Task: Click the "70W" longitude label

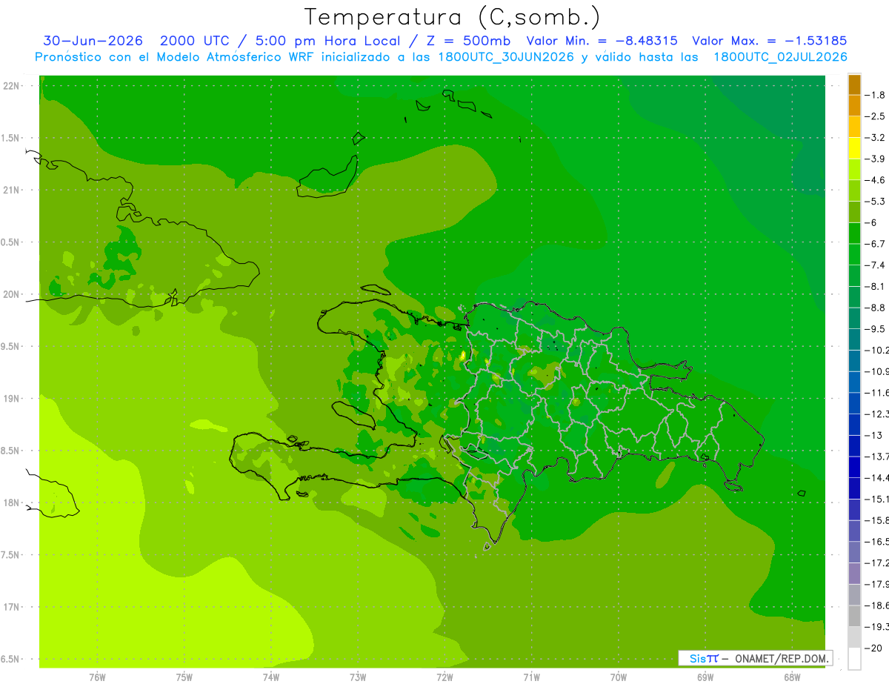Action: (619, 677)
